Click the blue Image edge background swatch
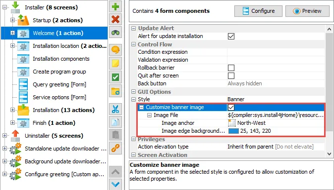The width and height of the screenshot is (334, 190). pos(233,131)
